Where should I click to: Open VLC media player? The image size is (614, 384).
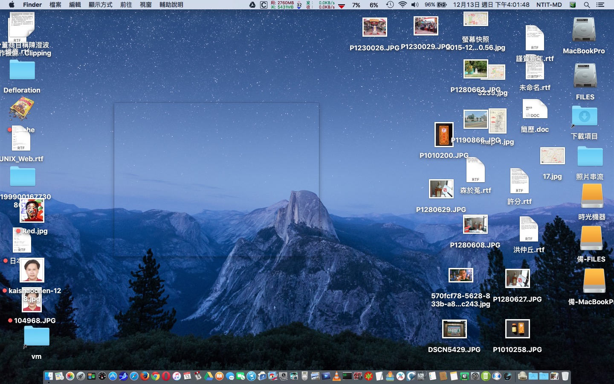(x=336, y=376)
